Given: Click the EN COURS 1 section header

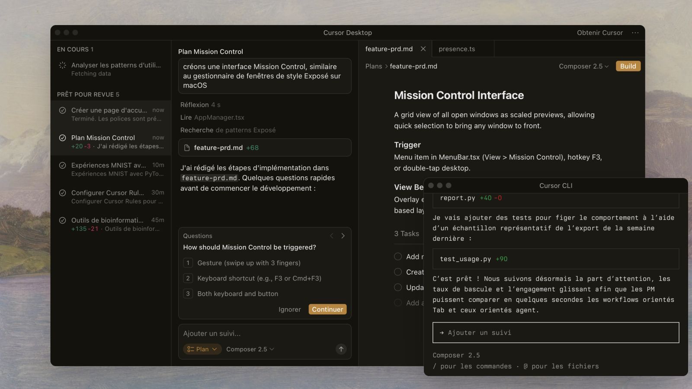Looking at the screenshot, I should (75, 49).
